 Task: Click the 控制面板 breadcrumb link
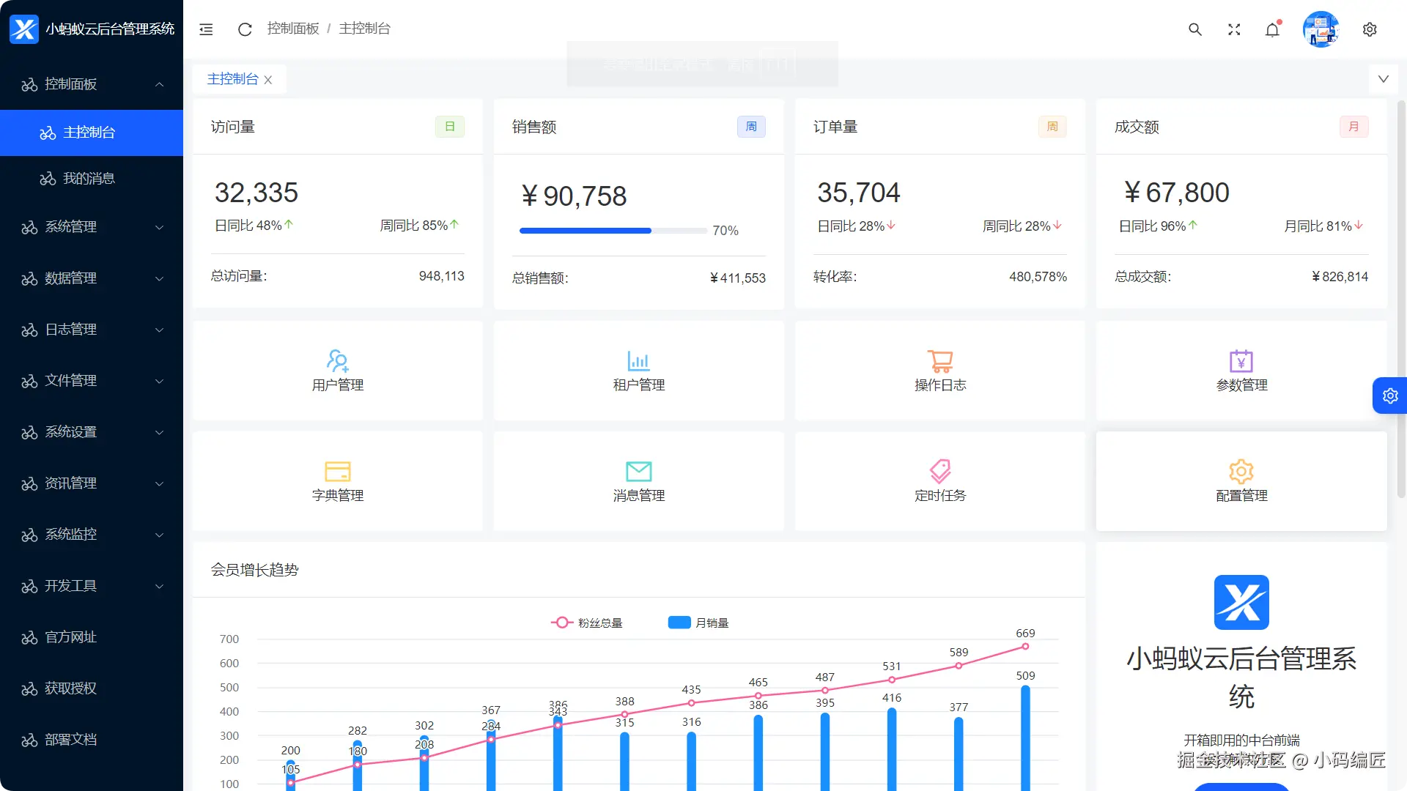[x=293, y=29]
